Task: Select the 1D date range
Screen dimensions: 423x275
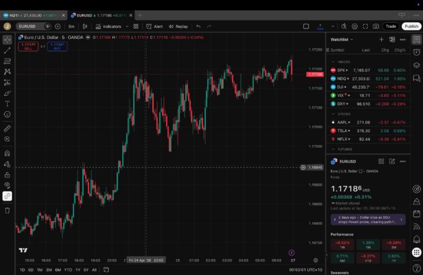Action: click(22, 270)
